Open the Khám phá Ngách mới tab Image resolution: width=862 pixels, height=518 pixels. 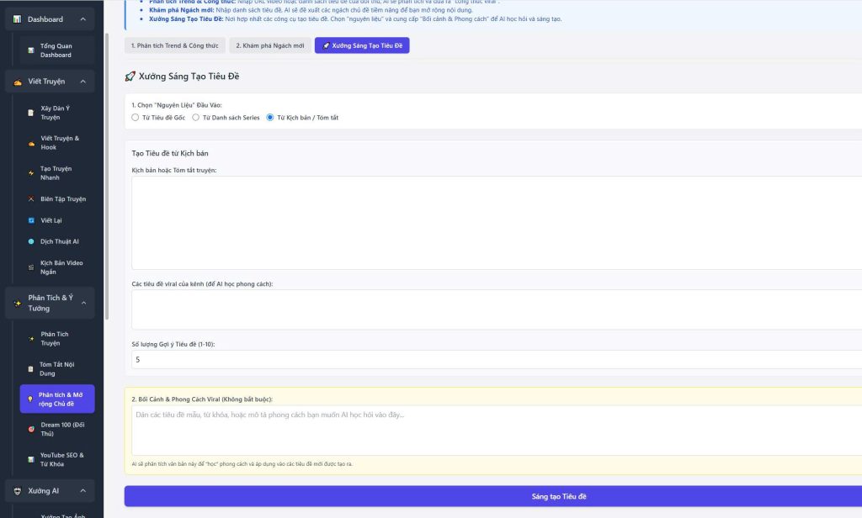tap(269, 45)
